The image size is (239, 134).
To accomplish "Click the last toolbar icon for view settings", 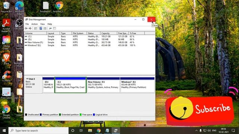I will 55,28.
